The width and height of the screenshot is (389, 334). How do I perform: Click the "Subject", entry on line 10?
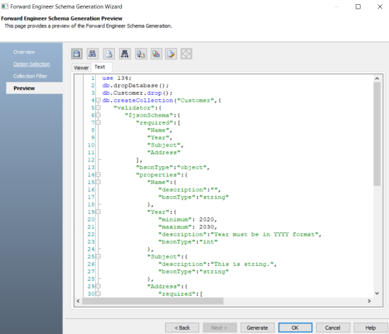[165, 145]
